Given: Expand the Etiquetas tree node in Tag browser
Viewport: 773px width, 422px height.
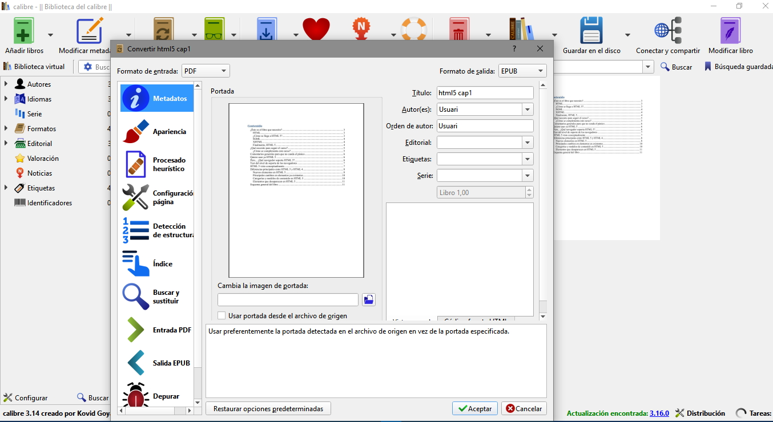Looking at the screenshot, I should click(x=6, y=188).
